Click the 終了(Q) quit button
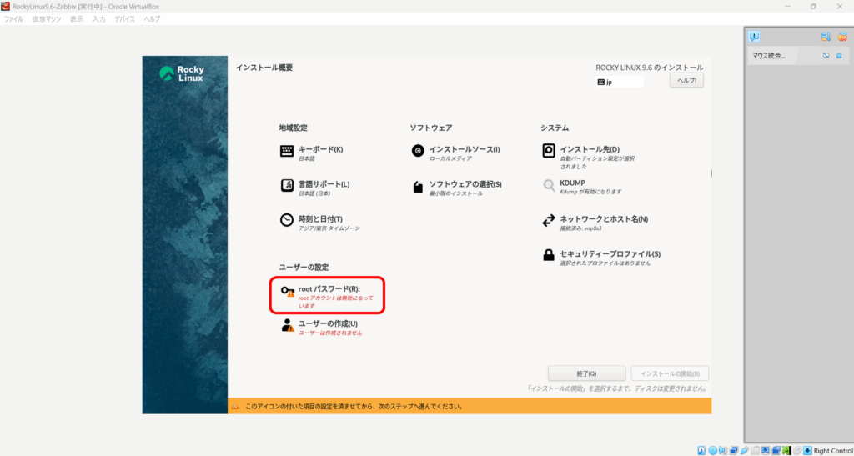Image resolution: width=854 pixels, height=456 pixels. coord(586,373)
